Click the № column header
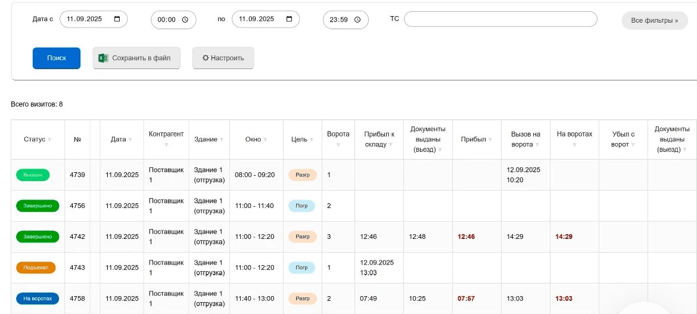 pos(77,139)
